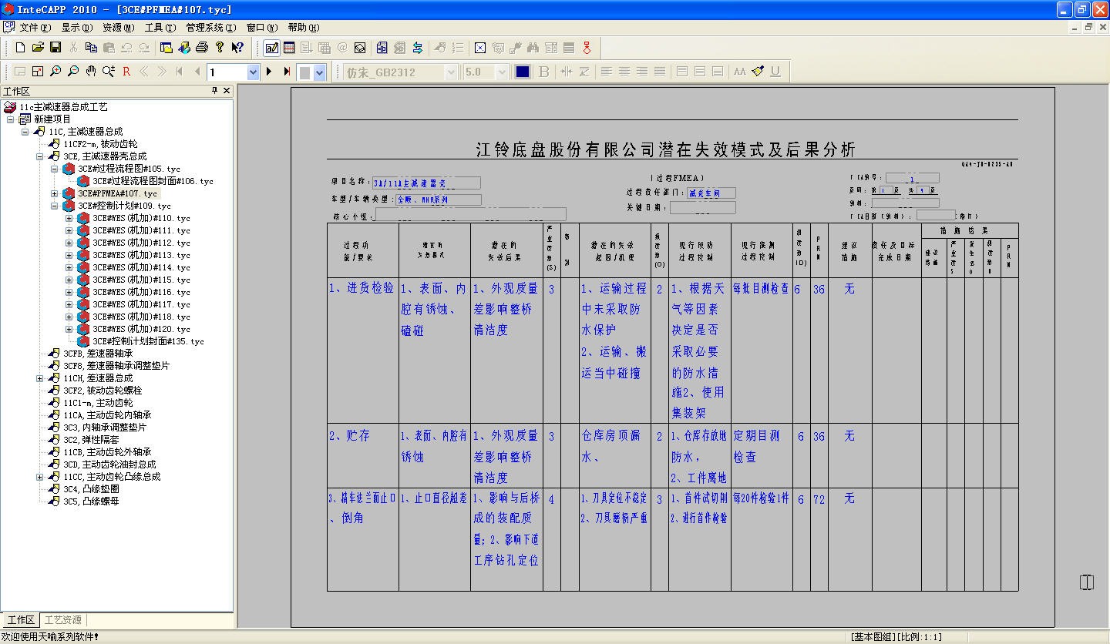Open Help via the yellow question mark icon
This screenshot has width=1110, height=644.
pyautogui.click(x=220, y=48)
